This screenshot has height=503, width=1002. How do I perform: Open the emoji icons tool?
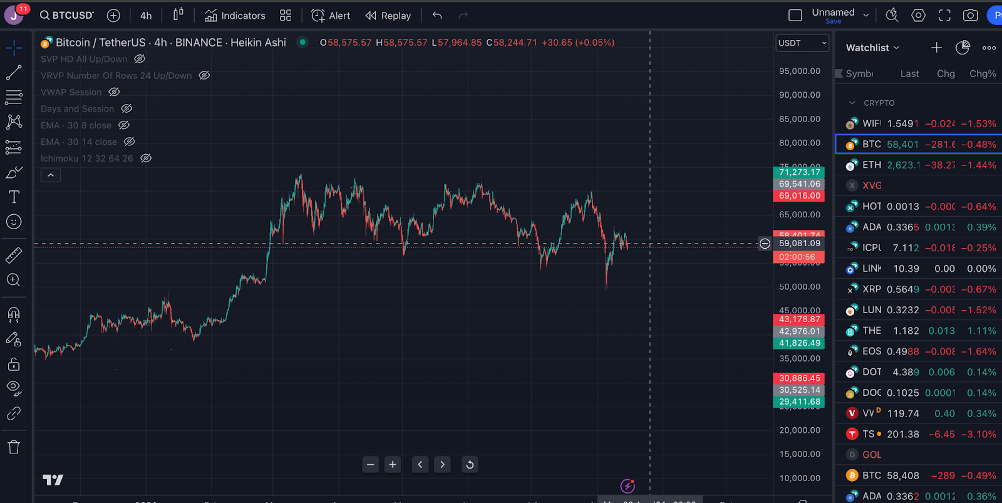click(x=14, y=222)
